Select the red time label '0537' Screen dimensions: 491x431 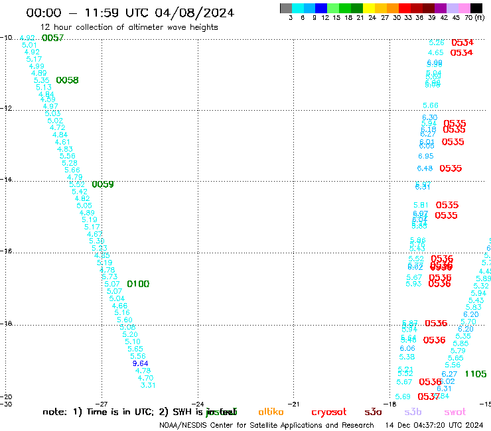pyautogui.click(x=429, y=397)
